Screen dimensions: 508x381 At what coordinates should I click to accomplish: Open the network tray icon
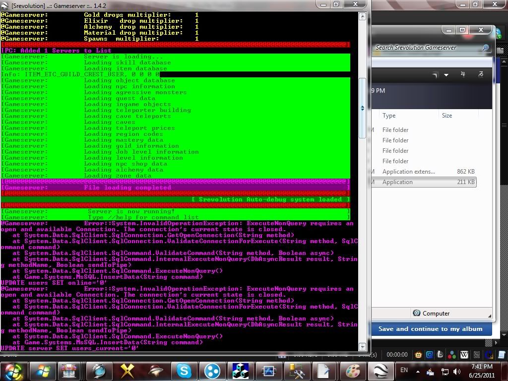click(x=445, y=372)
